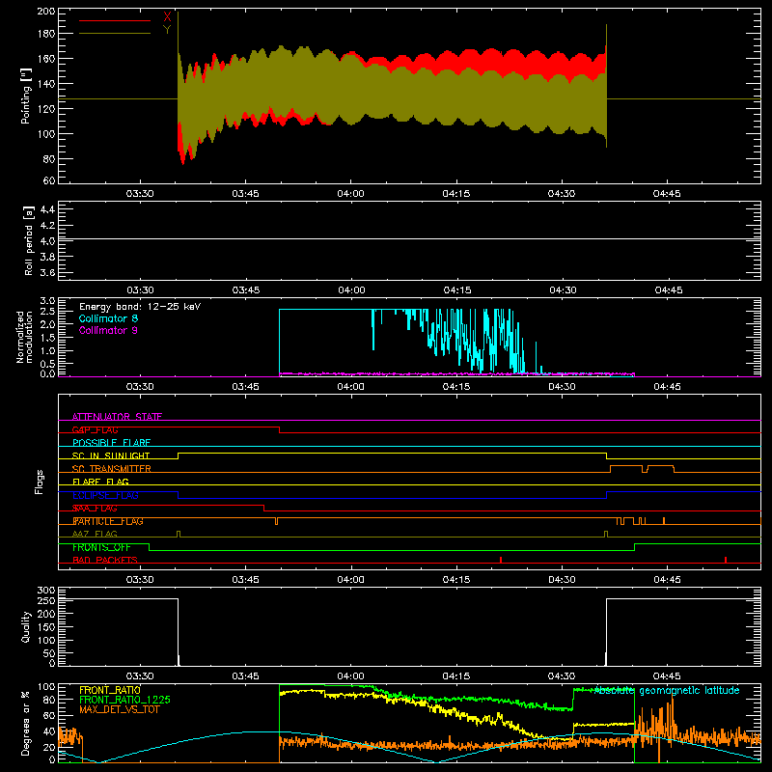Select the red X legend label
The width and height of the screenshot is (772, 772).
[167, 16]
